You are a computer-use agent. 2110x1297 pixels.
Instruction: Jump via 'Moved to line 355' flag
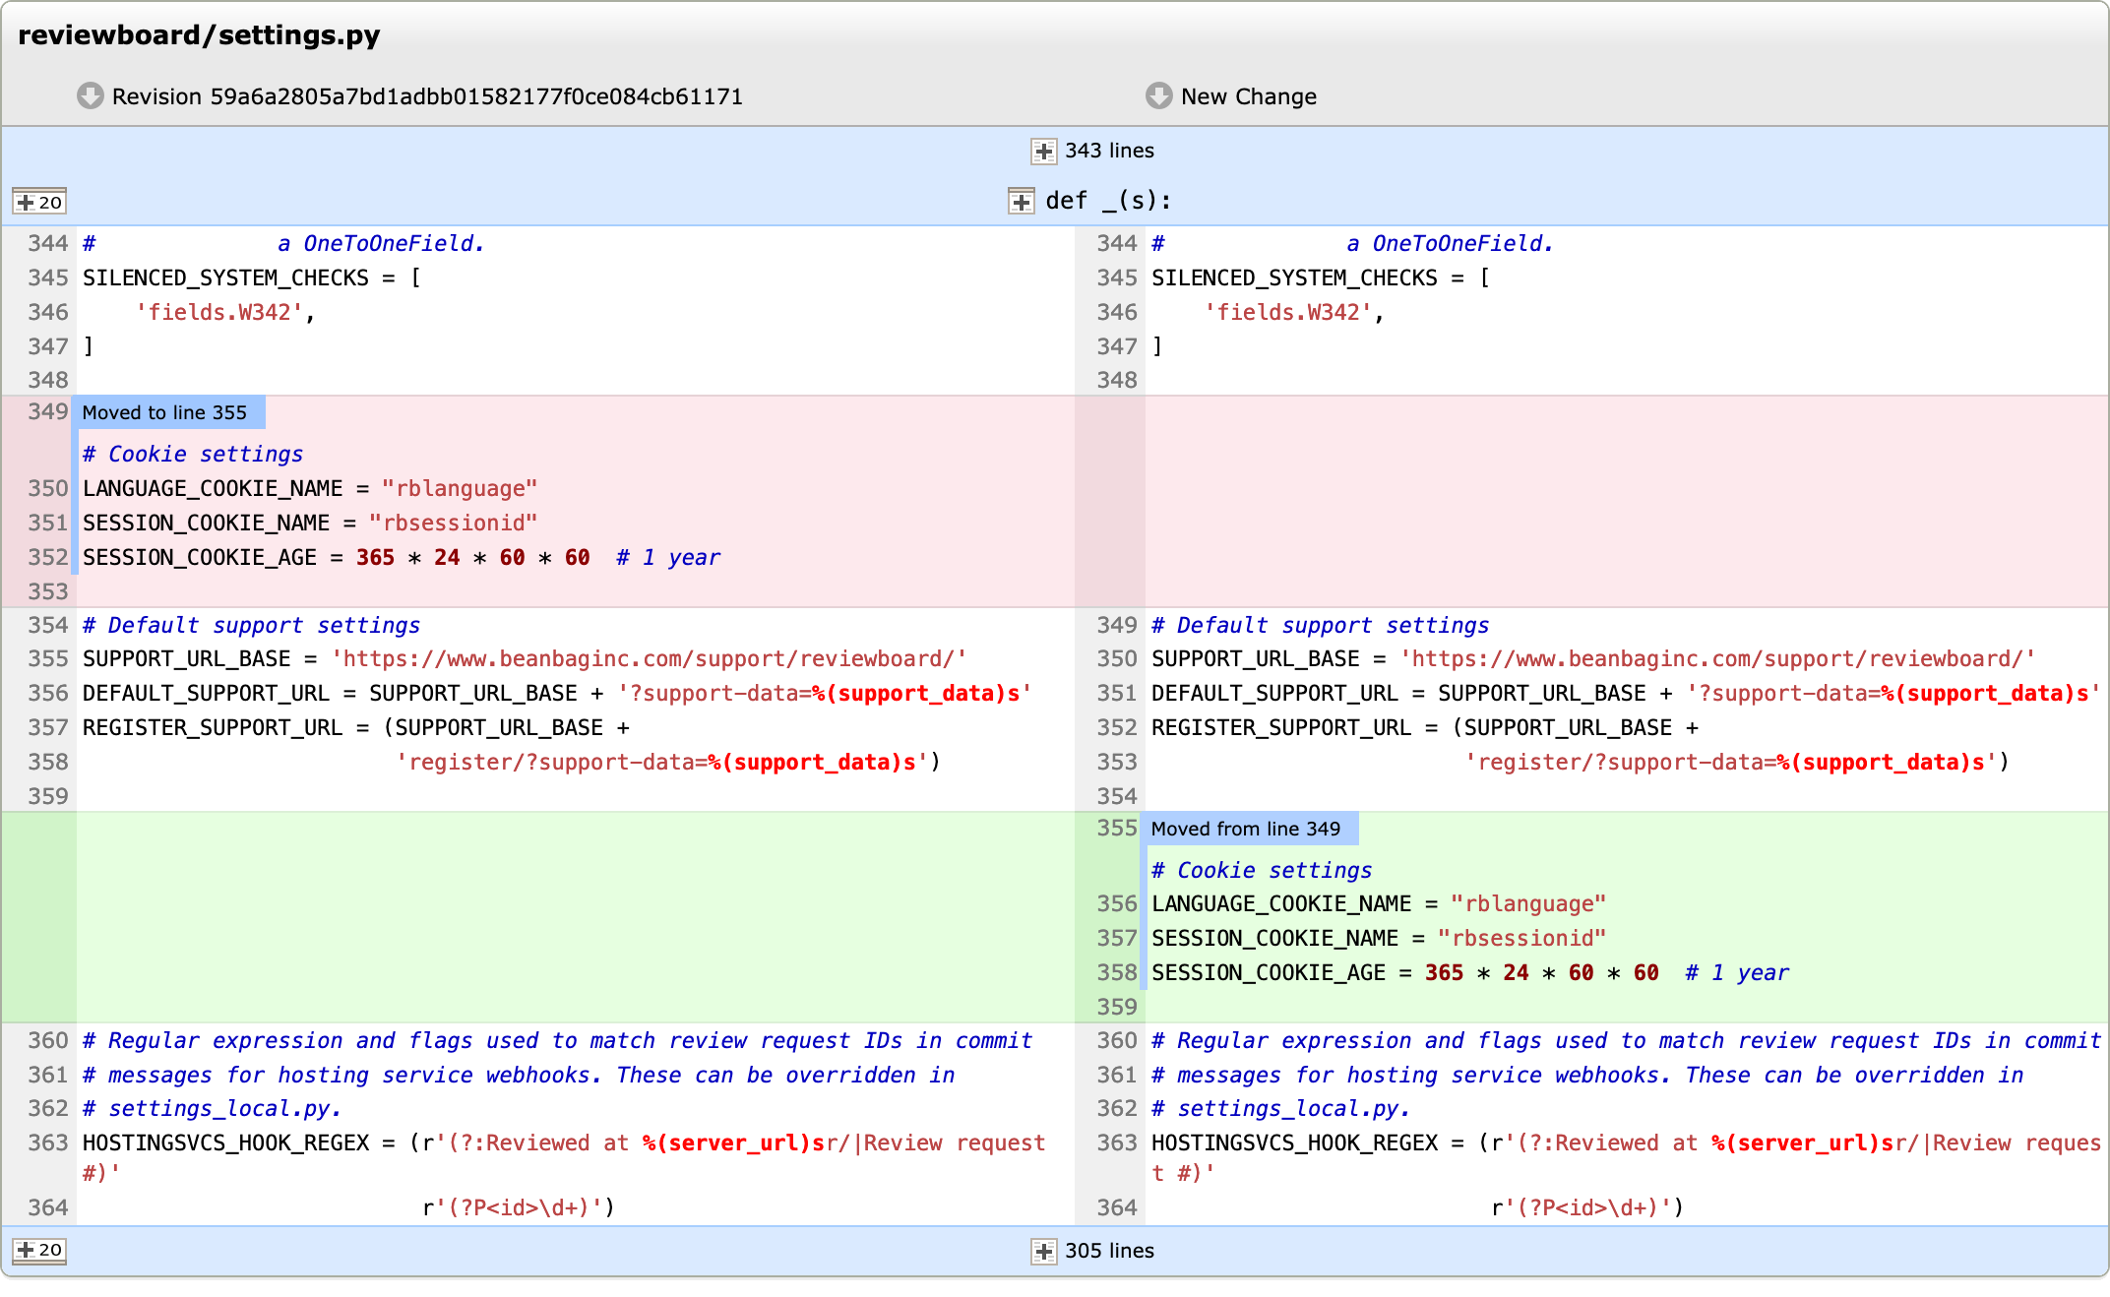tap(168, 412)
